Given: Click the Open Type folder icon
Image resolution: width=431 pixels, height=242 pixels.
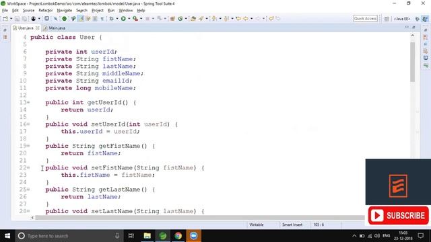Looking at the screenshot, I should (193, 19).
